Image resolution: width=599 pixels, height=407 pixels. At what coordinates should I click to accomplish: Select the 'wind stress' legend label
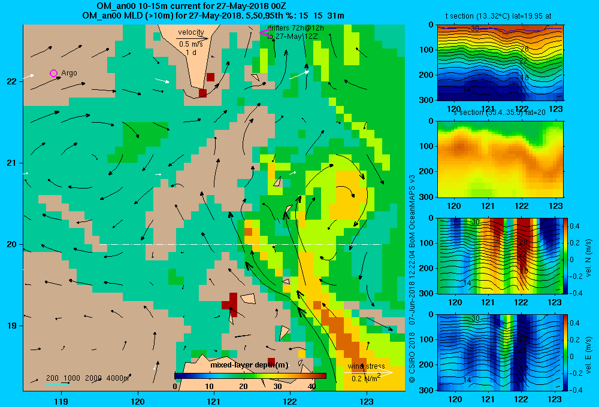coord(367,366)
